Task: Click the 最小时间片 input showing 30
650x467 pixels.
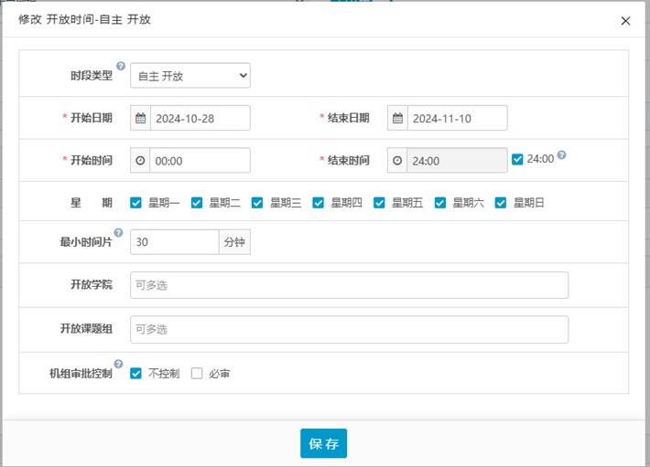Action: click(174, 242)
